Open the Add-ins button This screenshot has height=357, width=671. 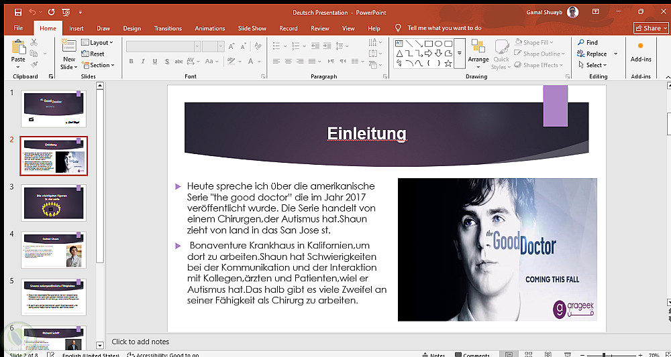(641, 52)
